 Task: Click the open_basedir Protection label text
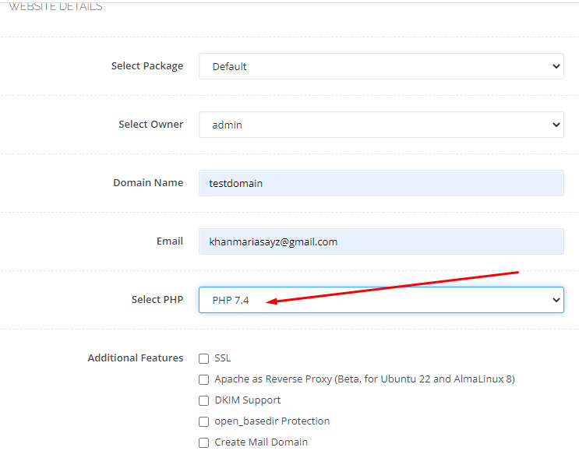point(272,421)
